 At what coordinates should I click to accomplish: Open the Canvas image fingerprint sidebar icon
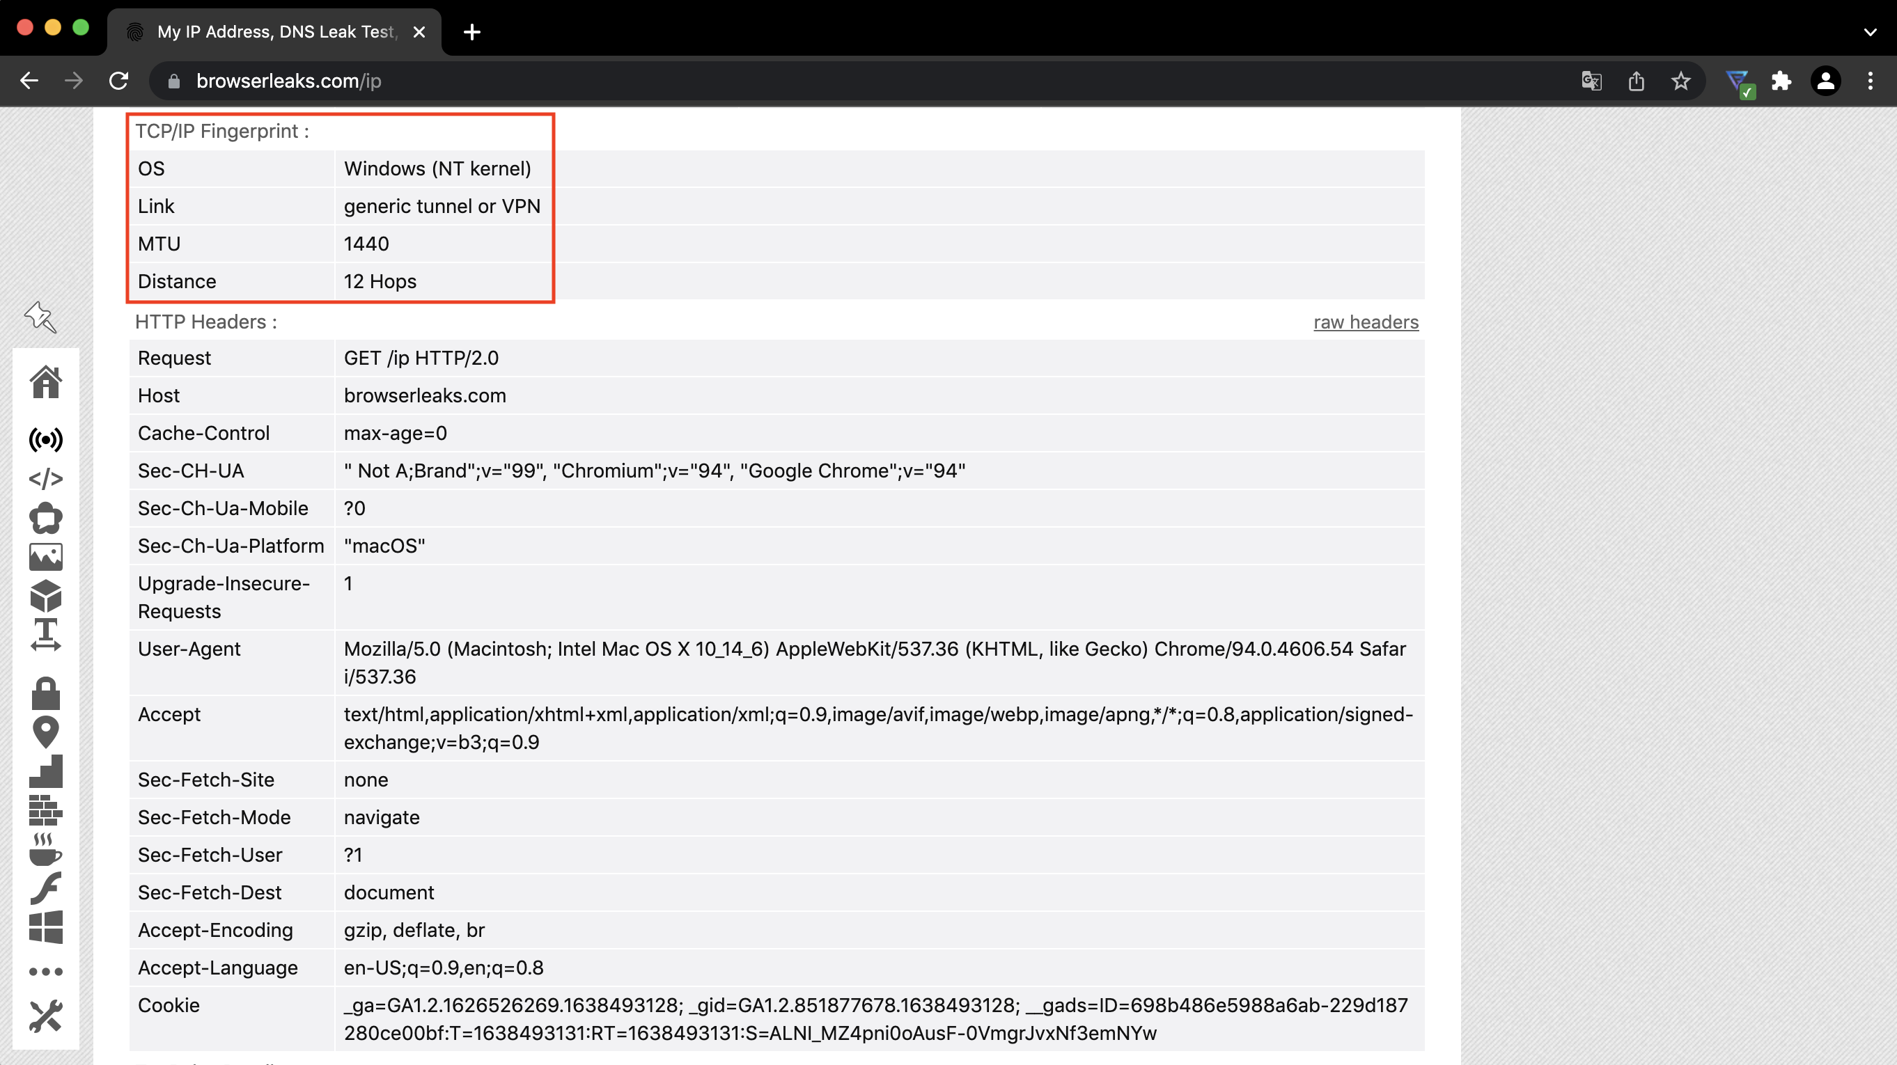point(46,556)
